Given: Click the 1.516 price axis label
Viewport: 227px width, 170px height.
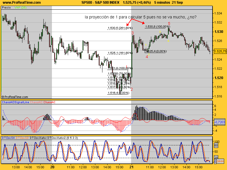Looking at the screenshot, I should (218, 96).
